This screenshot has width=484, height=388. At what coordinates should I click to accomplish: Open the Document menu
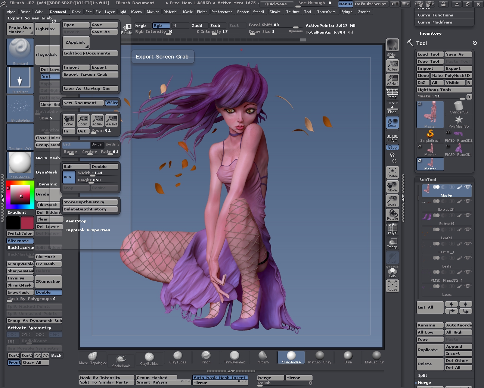58,12
